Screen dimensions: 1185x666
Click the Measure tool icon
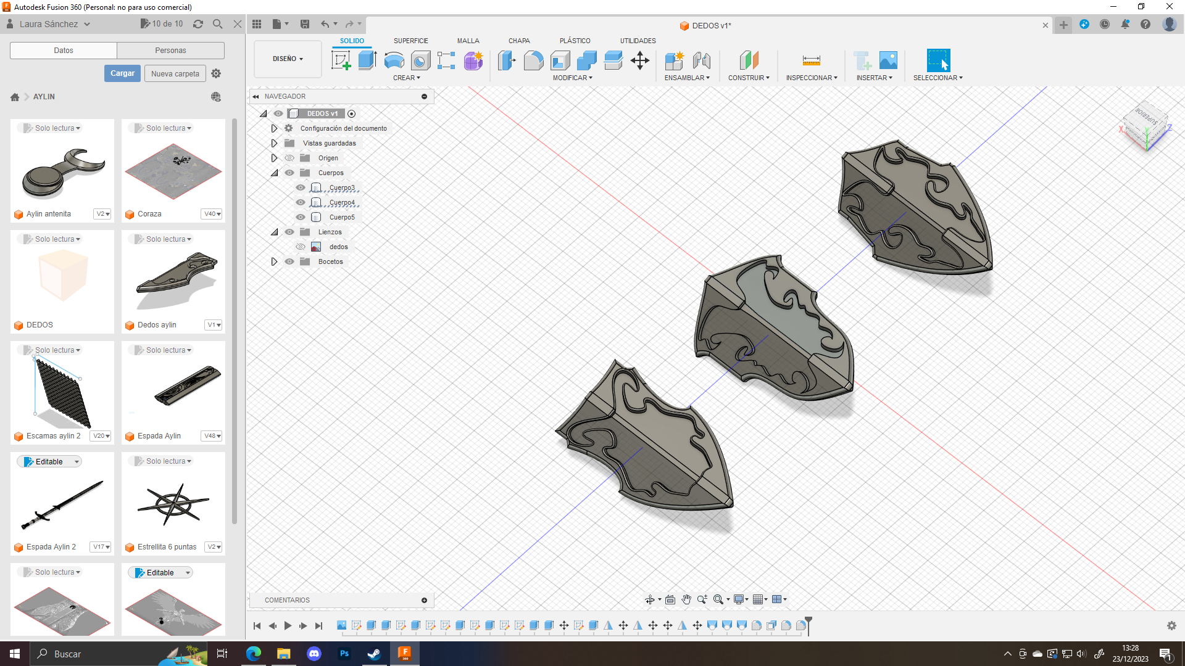(811, 60)
